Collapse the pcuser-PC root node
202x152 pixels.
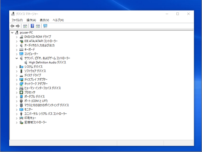(12, 33)
